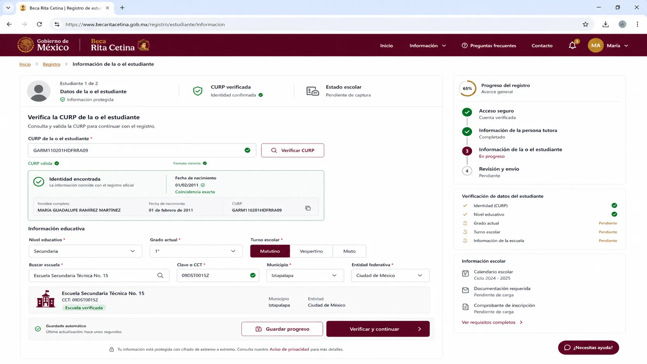Image resolution: width=647 pixels, height=364 pixels.
Task: Click the search magnifier in Buscar escuela
Action: 160,275
